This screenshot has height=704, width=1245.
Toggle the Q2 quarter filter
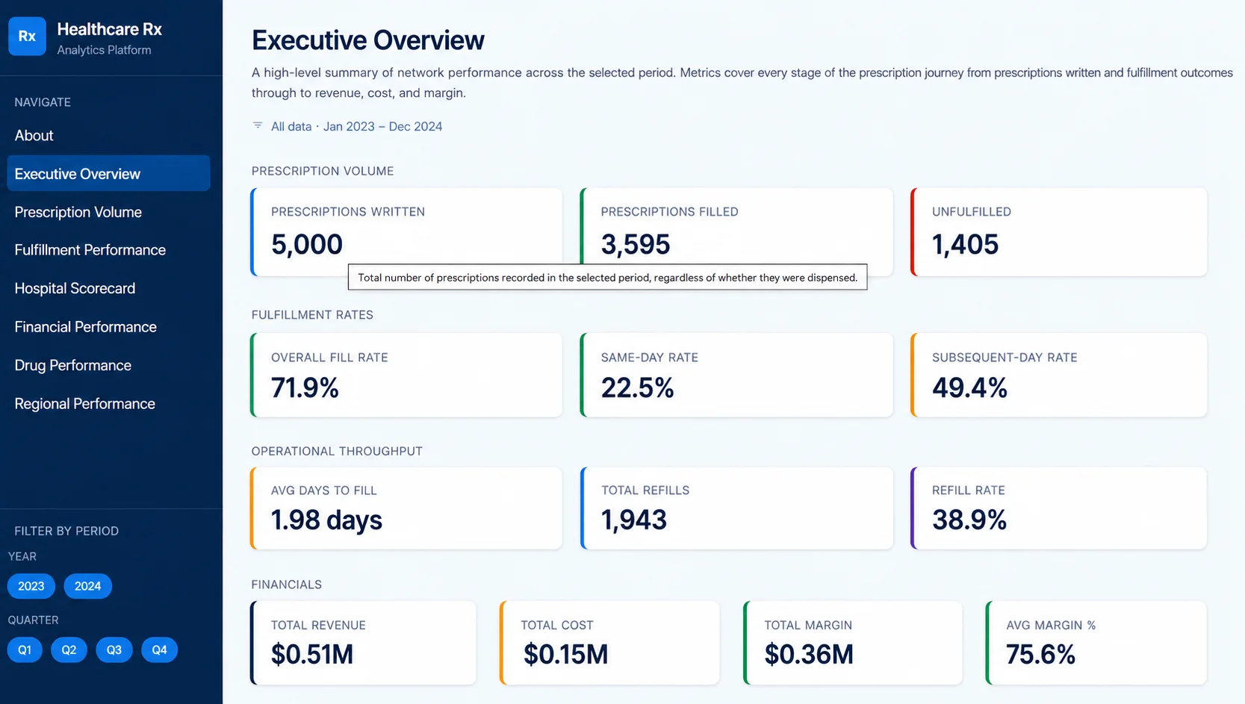click(x=69, y=650)
